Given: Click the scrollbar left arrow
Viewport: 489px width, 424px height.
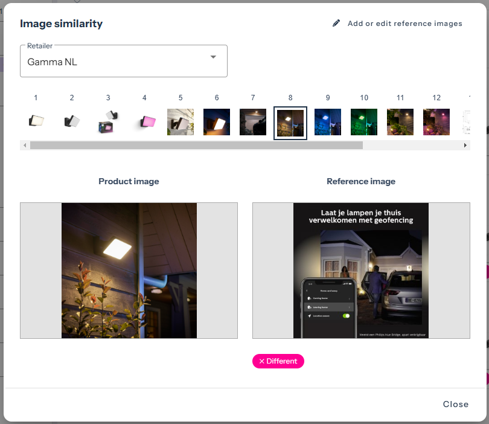Looking at the screenshot, I should point(25,146).
